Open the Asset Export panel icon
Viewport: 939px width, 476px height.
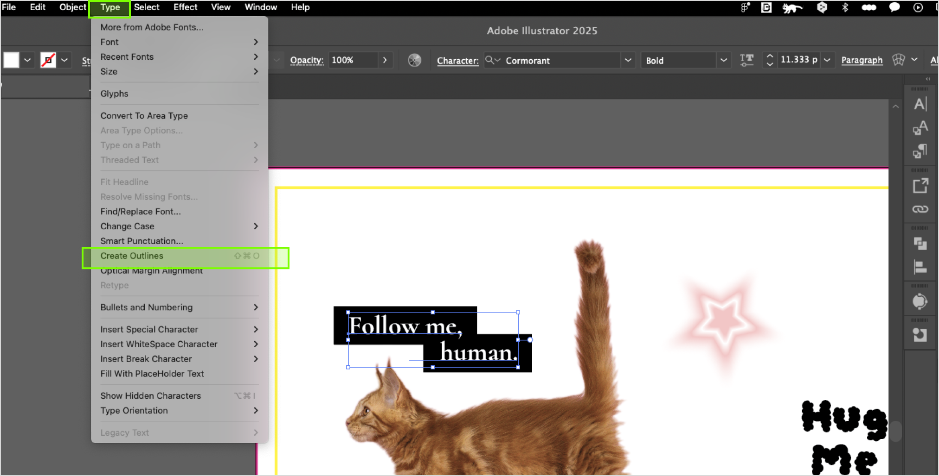(920, 186)
